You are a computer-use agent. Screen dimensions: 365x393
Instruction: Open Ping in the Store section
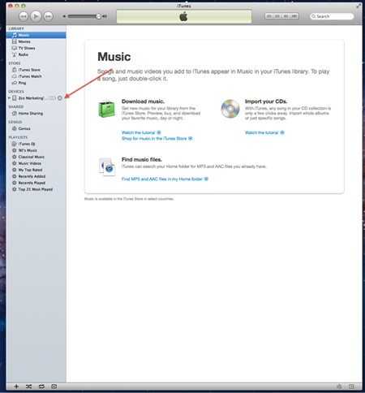click(x=36, y=83)
